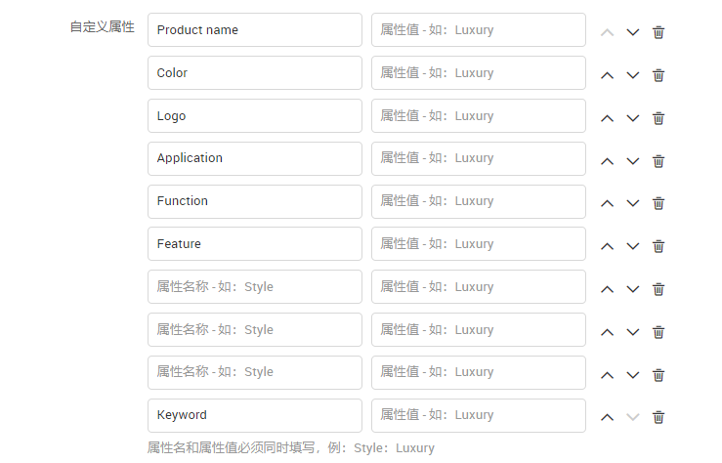Select the value field beside Application

(x=479, y=158)
